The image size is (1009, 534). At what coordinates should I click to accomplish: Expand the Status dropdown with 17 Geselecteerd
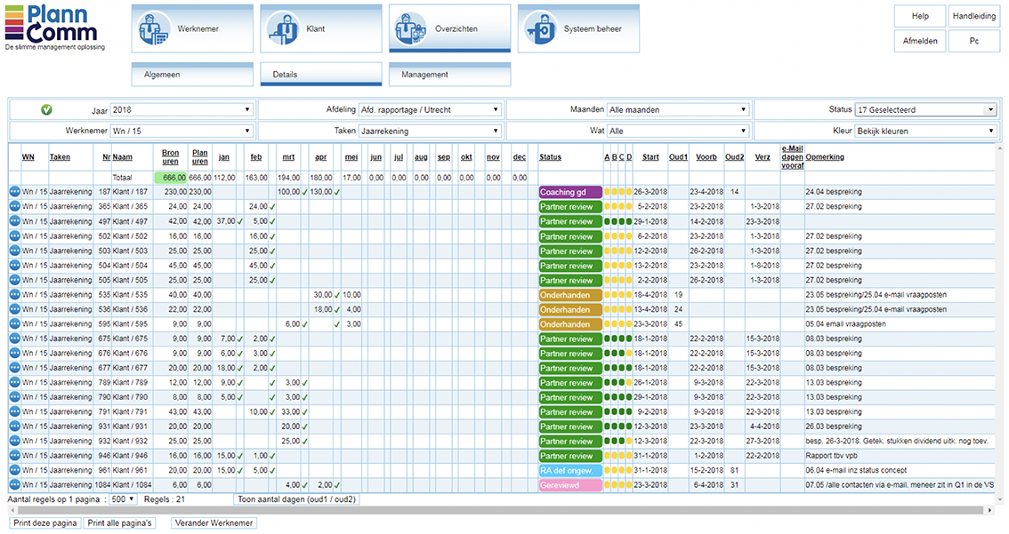(925, 110)
